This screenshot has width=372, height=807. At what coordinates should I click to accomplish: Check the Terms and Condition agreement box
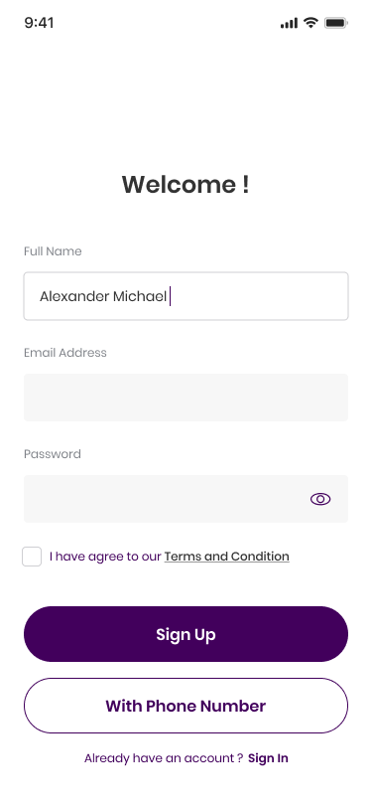coord(32,557)
